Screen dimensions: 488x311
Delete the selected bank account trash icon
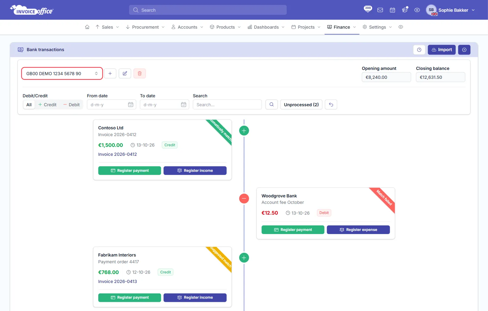[139, 74]
